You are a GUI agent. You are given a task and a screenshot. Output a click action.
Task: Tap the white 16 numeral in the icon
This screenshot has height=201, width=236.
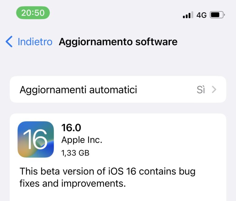click(x=35, y=139)
